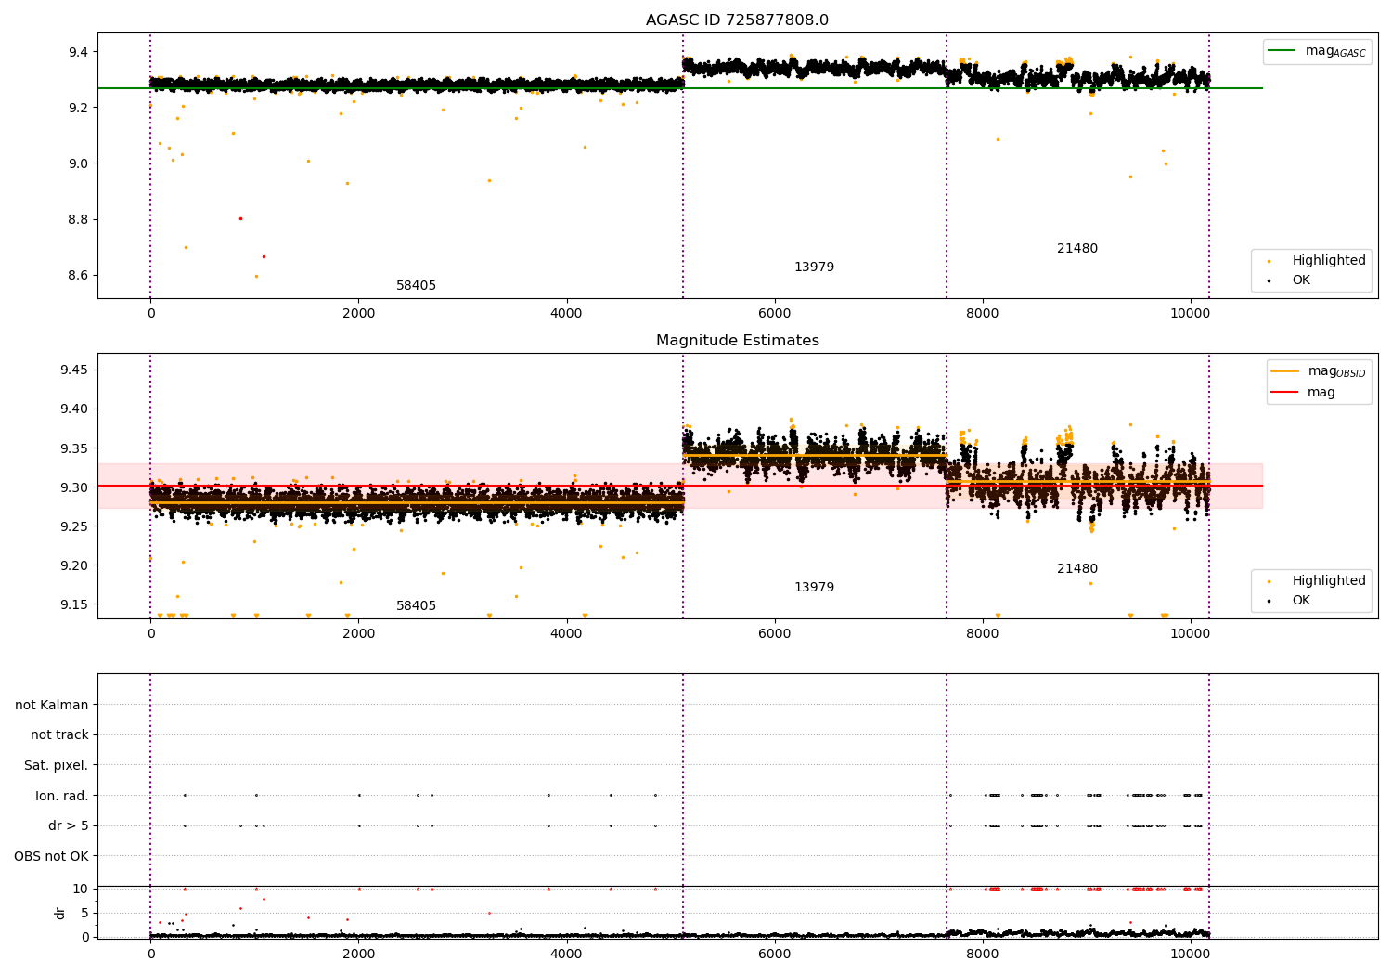Screen dimensions: 1392x975
Task: Click the 10000 x-axis tick of the bottom plot
Action: pos(1190,955)
